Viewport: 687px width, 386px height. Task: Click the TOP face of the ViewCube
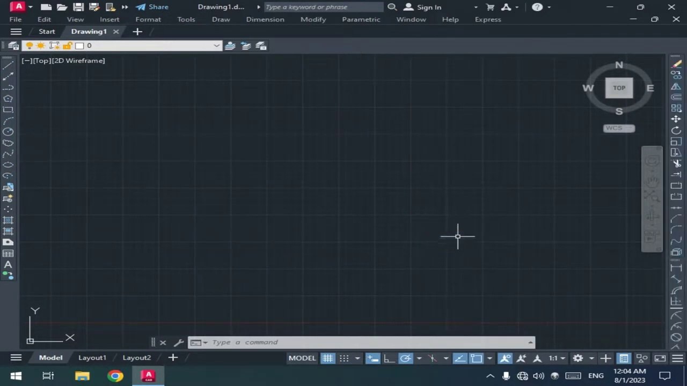pyautogui.click(x=619, y=88)
